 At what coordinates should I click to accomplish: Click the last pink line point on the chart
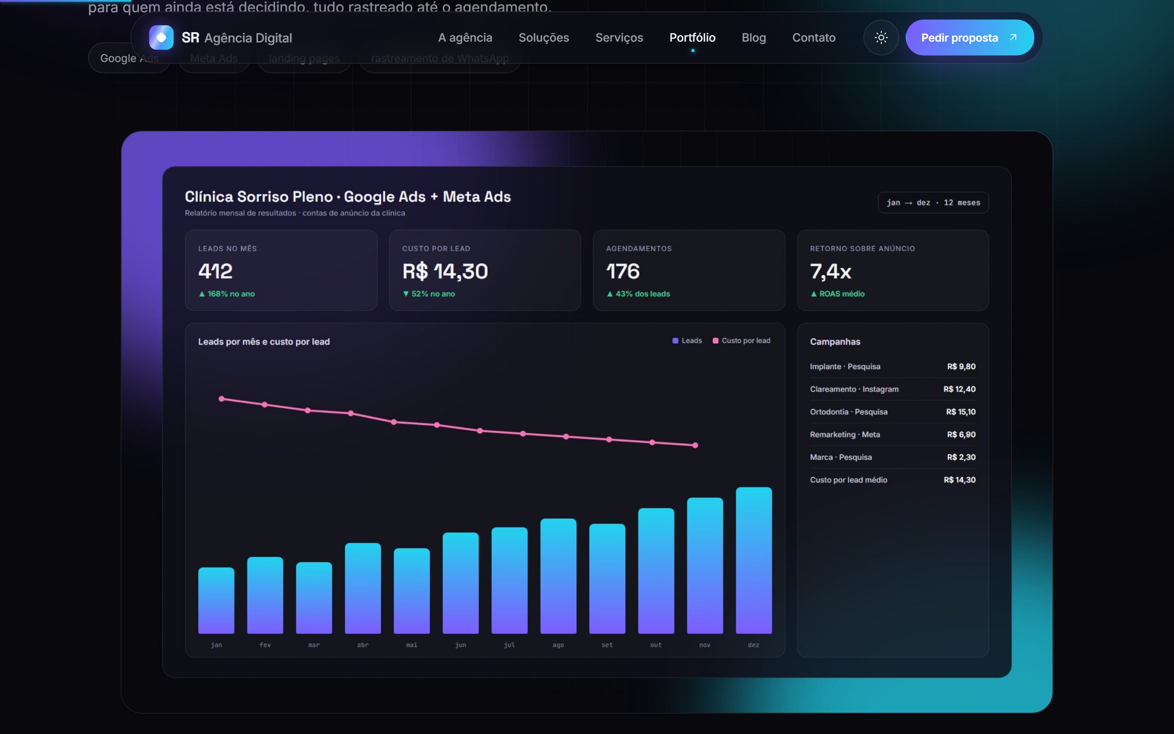(695, 445)
